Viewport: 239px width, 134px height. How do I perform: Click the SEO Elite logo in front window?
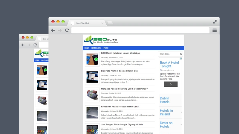pyautogui.click(x=101, y=40)
